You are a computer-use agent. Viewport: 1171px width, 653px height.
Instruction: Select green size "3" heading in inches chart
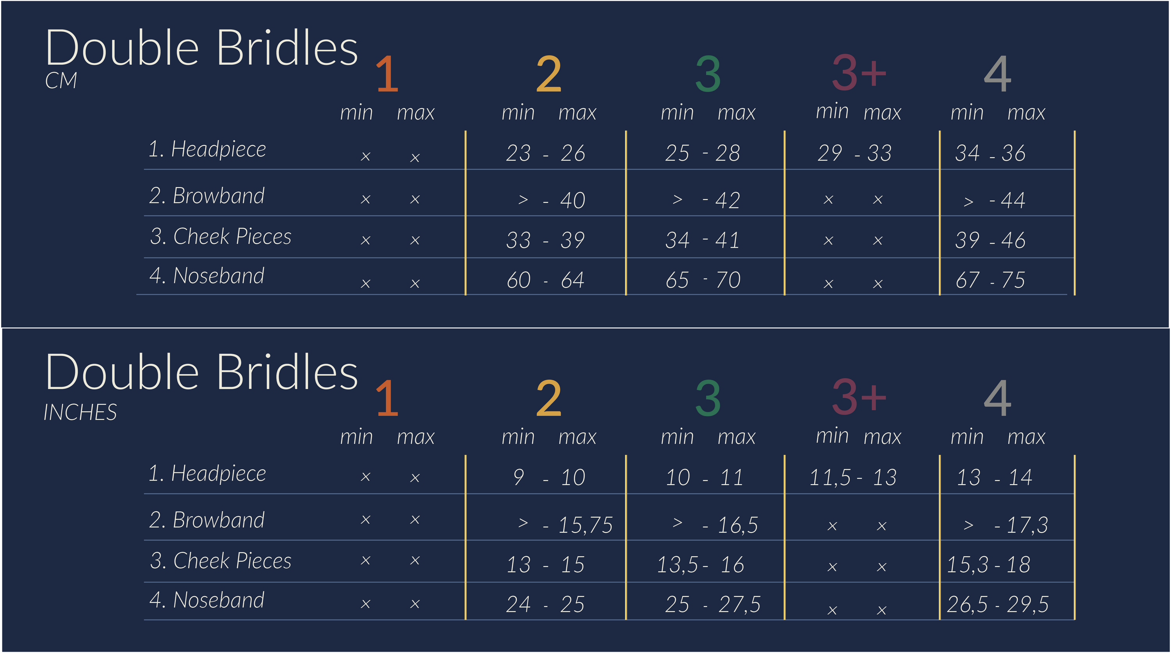point(708,399)
